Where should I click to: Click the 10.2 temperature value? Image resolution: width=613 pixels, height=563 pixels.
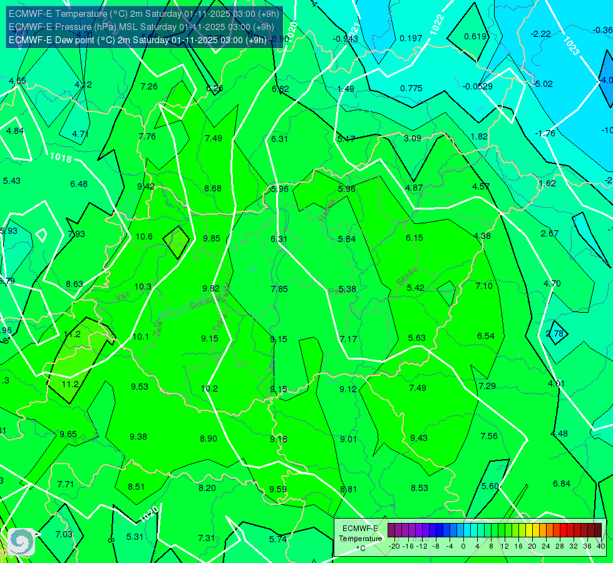click(x=209, y=388)
